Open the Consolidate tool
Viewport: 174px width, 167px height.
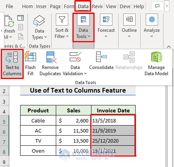102,61
